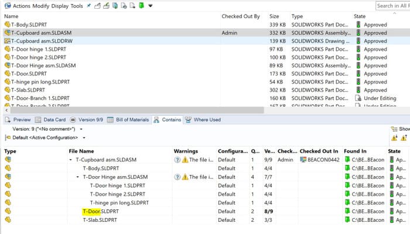Select T-Cupboard asm.SLDASM in upper file list
Screen dimensions: 410x234
point(42,33)
